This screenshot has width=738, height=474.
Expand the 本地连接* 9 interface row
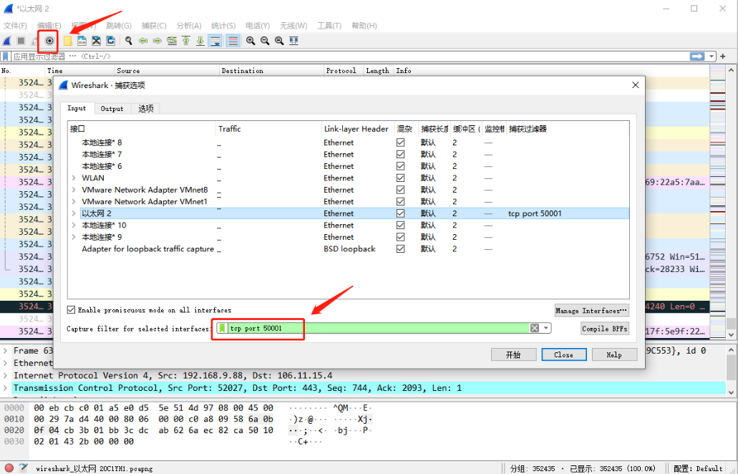[74, 237]
